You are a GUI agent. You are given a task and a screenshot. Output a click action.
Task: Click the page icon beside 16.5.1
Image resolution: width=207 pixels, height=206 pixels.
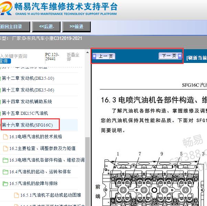(x=17, y=195)
